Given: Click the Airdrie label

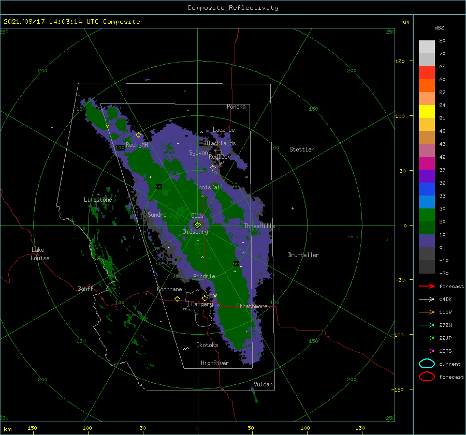Looking at the screenshot, I should click(204, 276).
